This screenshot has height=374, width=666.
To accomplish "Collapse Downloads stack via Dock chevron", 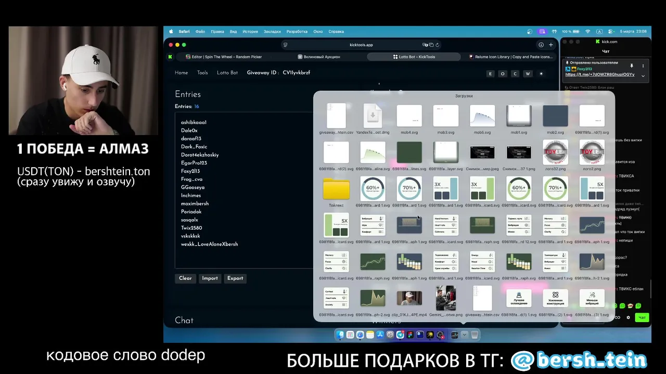I will [464, 335].
